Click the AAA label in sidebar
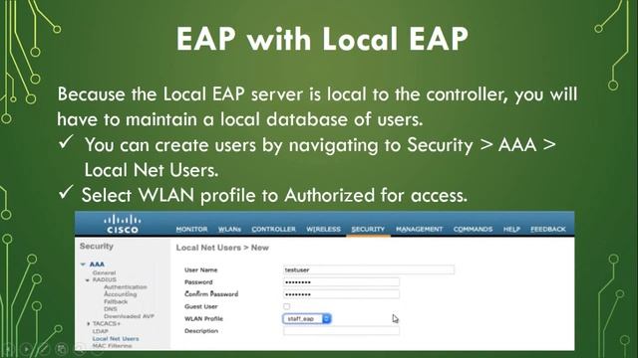The width and height of the screenshot is (638, 358). tap(97, 265)
